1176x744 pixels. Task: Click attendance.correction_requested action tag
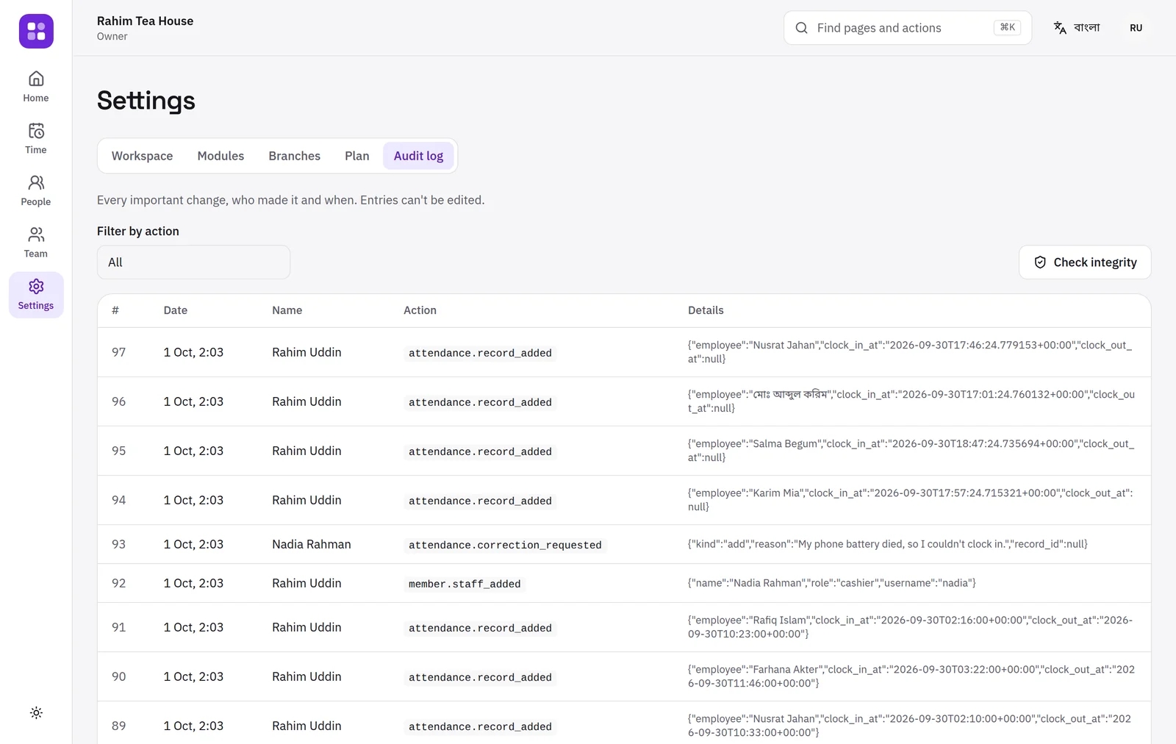pos(505,545)
